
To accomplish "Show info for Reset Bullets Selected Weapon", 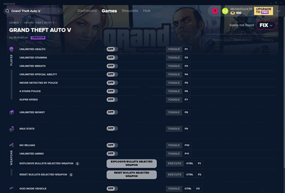I will 71,175.
